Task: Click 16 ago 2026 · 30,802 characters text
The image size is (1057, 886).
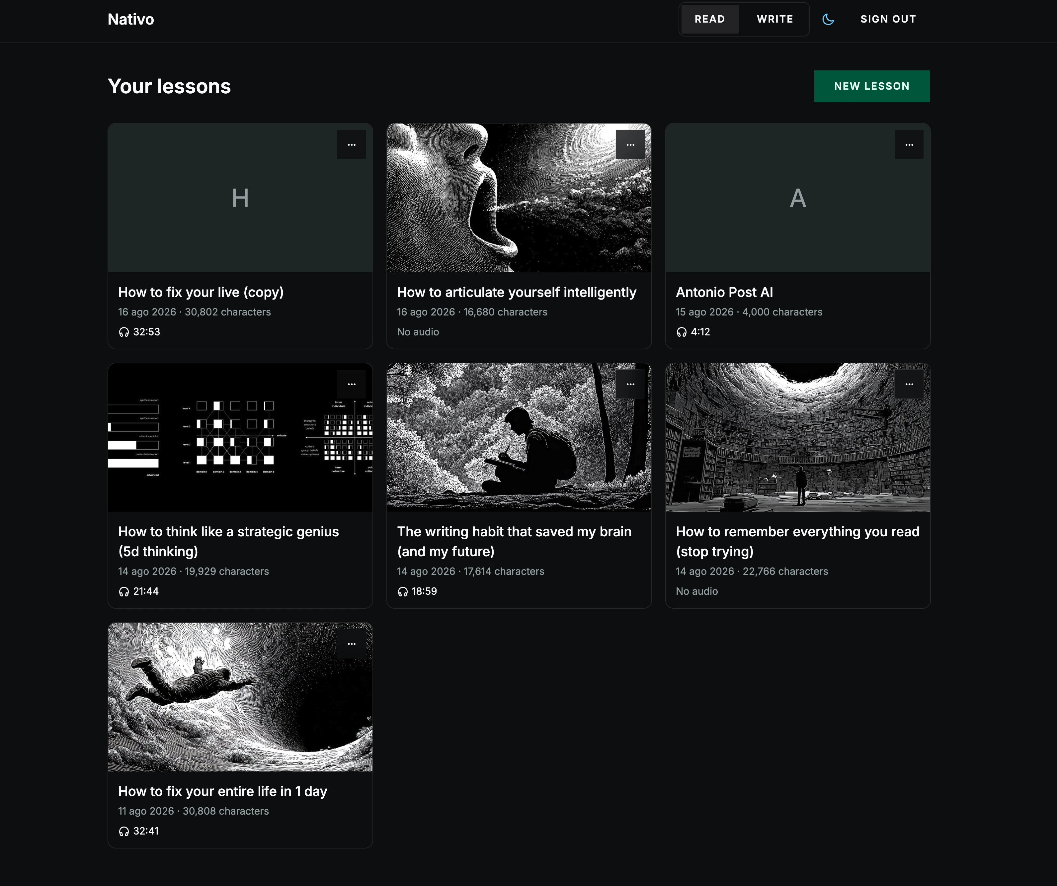Action: click(194, 312)
